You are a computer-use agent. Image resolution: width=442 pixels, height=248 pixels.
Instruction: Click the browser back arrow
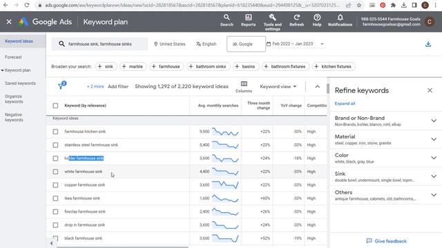(x=6, y=5)
